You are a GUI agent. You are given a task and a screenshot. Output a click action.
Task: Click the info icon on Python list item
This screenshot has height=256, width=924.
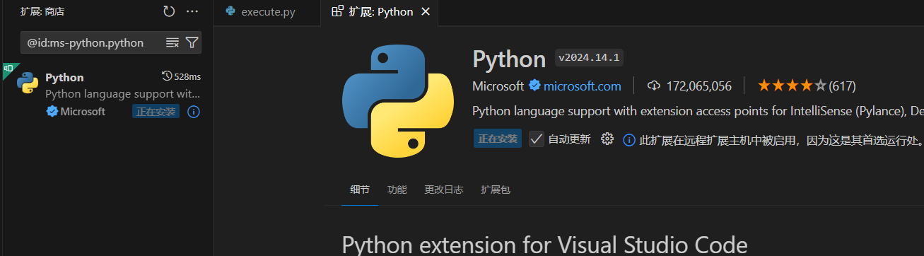point(194,112)
